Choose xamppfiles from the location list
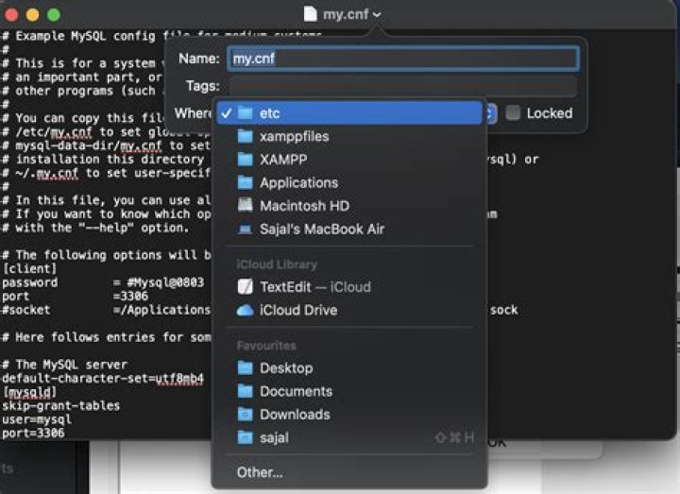The width and height of the screenshot is (680, 494). click(349, 137)
